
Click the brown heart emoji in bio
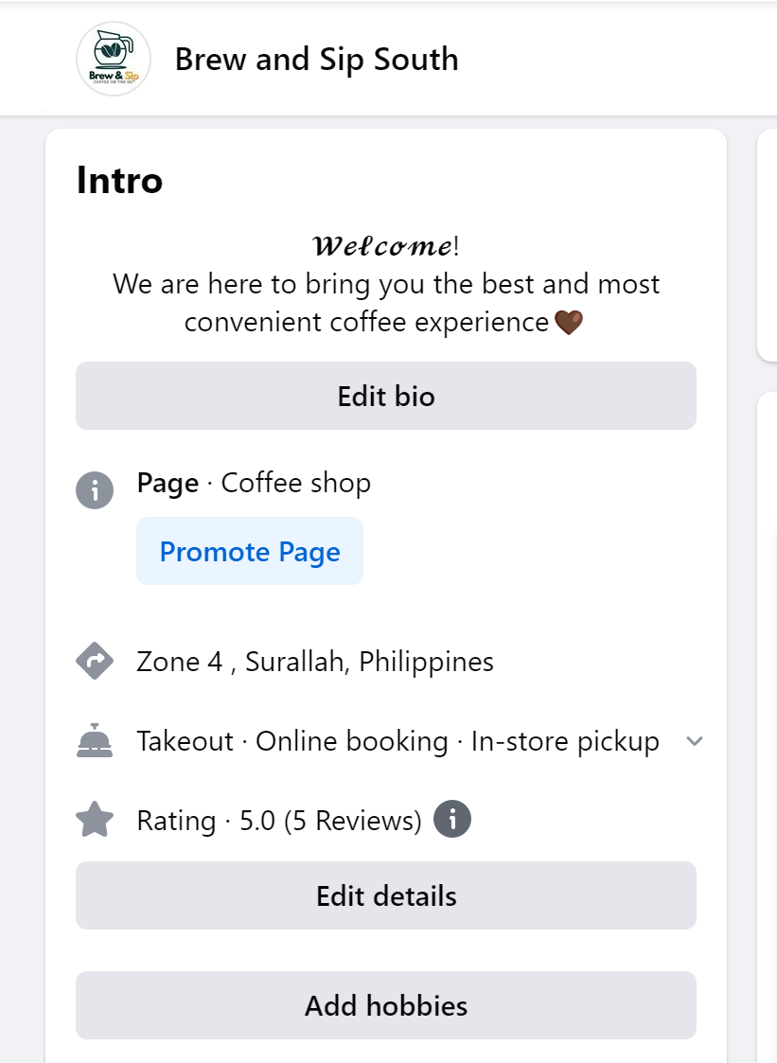[568, 323]
